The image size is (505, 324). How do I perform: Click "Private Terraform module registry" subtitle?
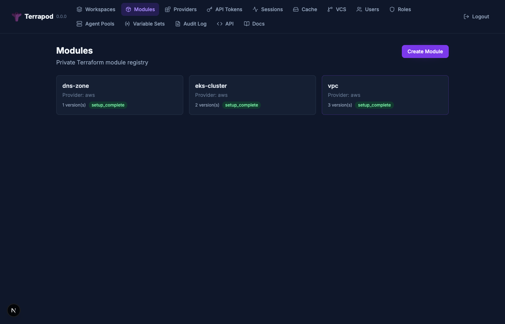[102, 62]
